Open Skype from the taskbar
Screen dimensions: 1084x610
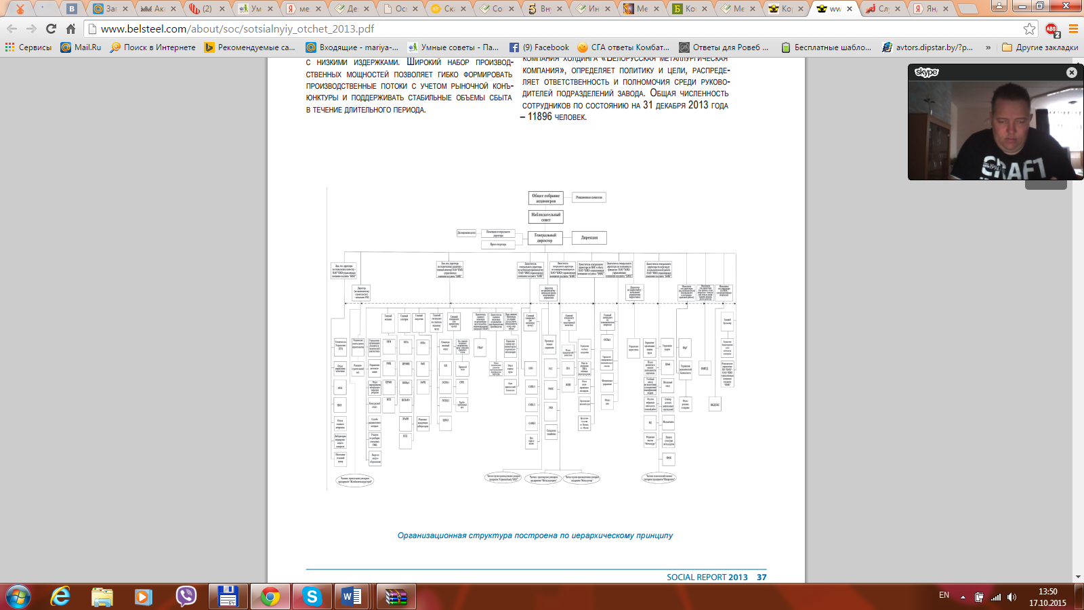312,596
